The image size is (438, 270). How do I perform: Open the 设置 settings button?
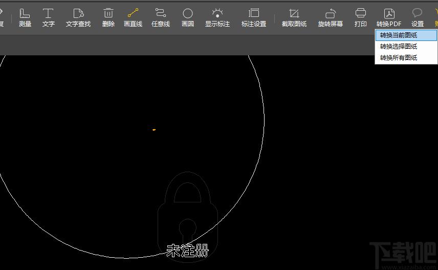click(x=418, y=17)
